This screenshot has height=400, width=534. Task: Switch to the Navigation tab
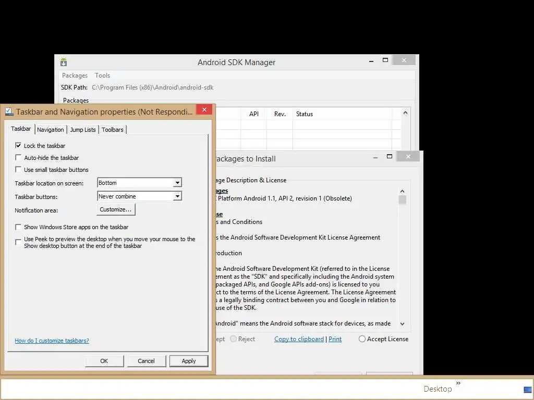click(x=51, y=130)
